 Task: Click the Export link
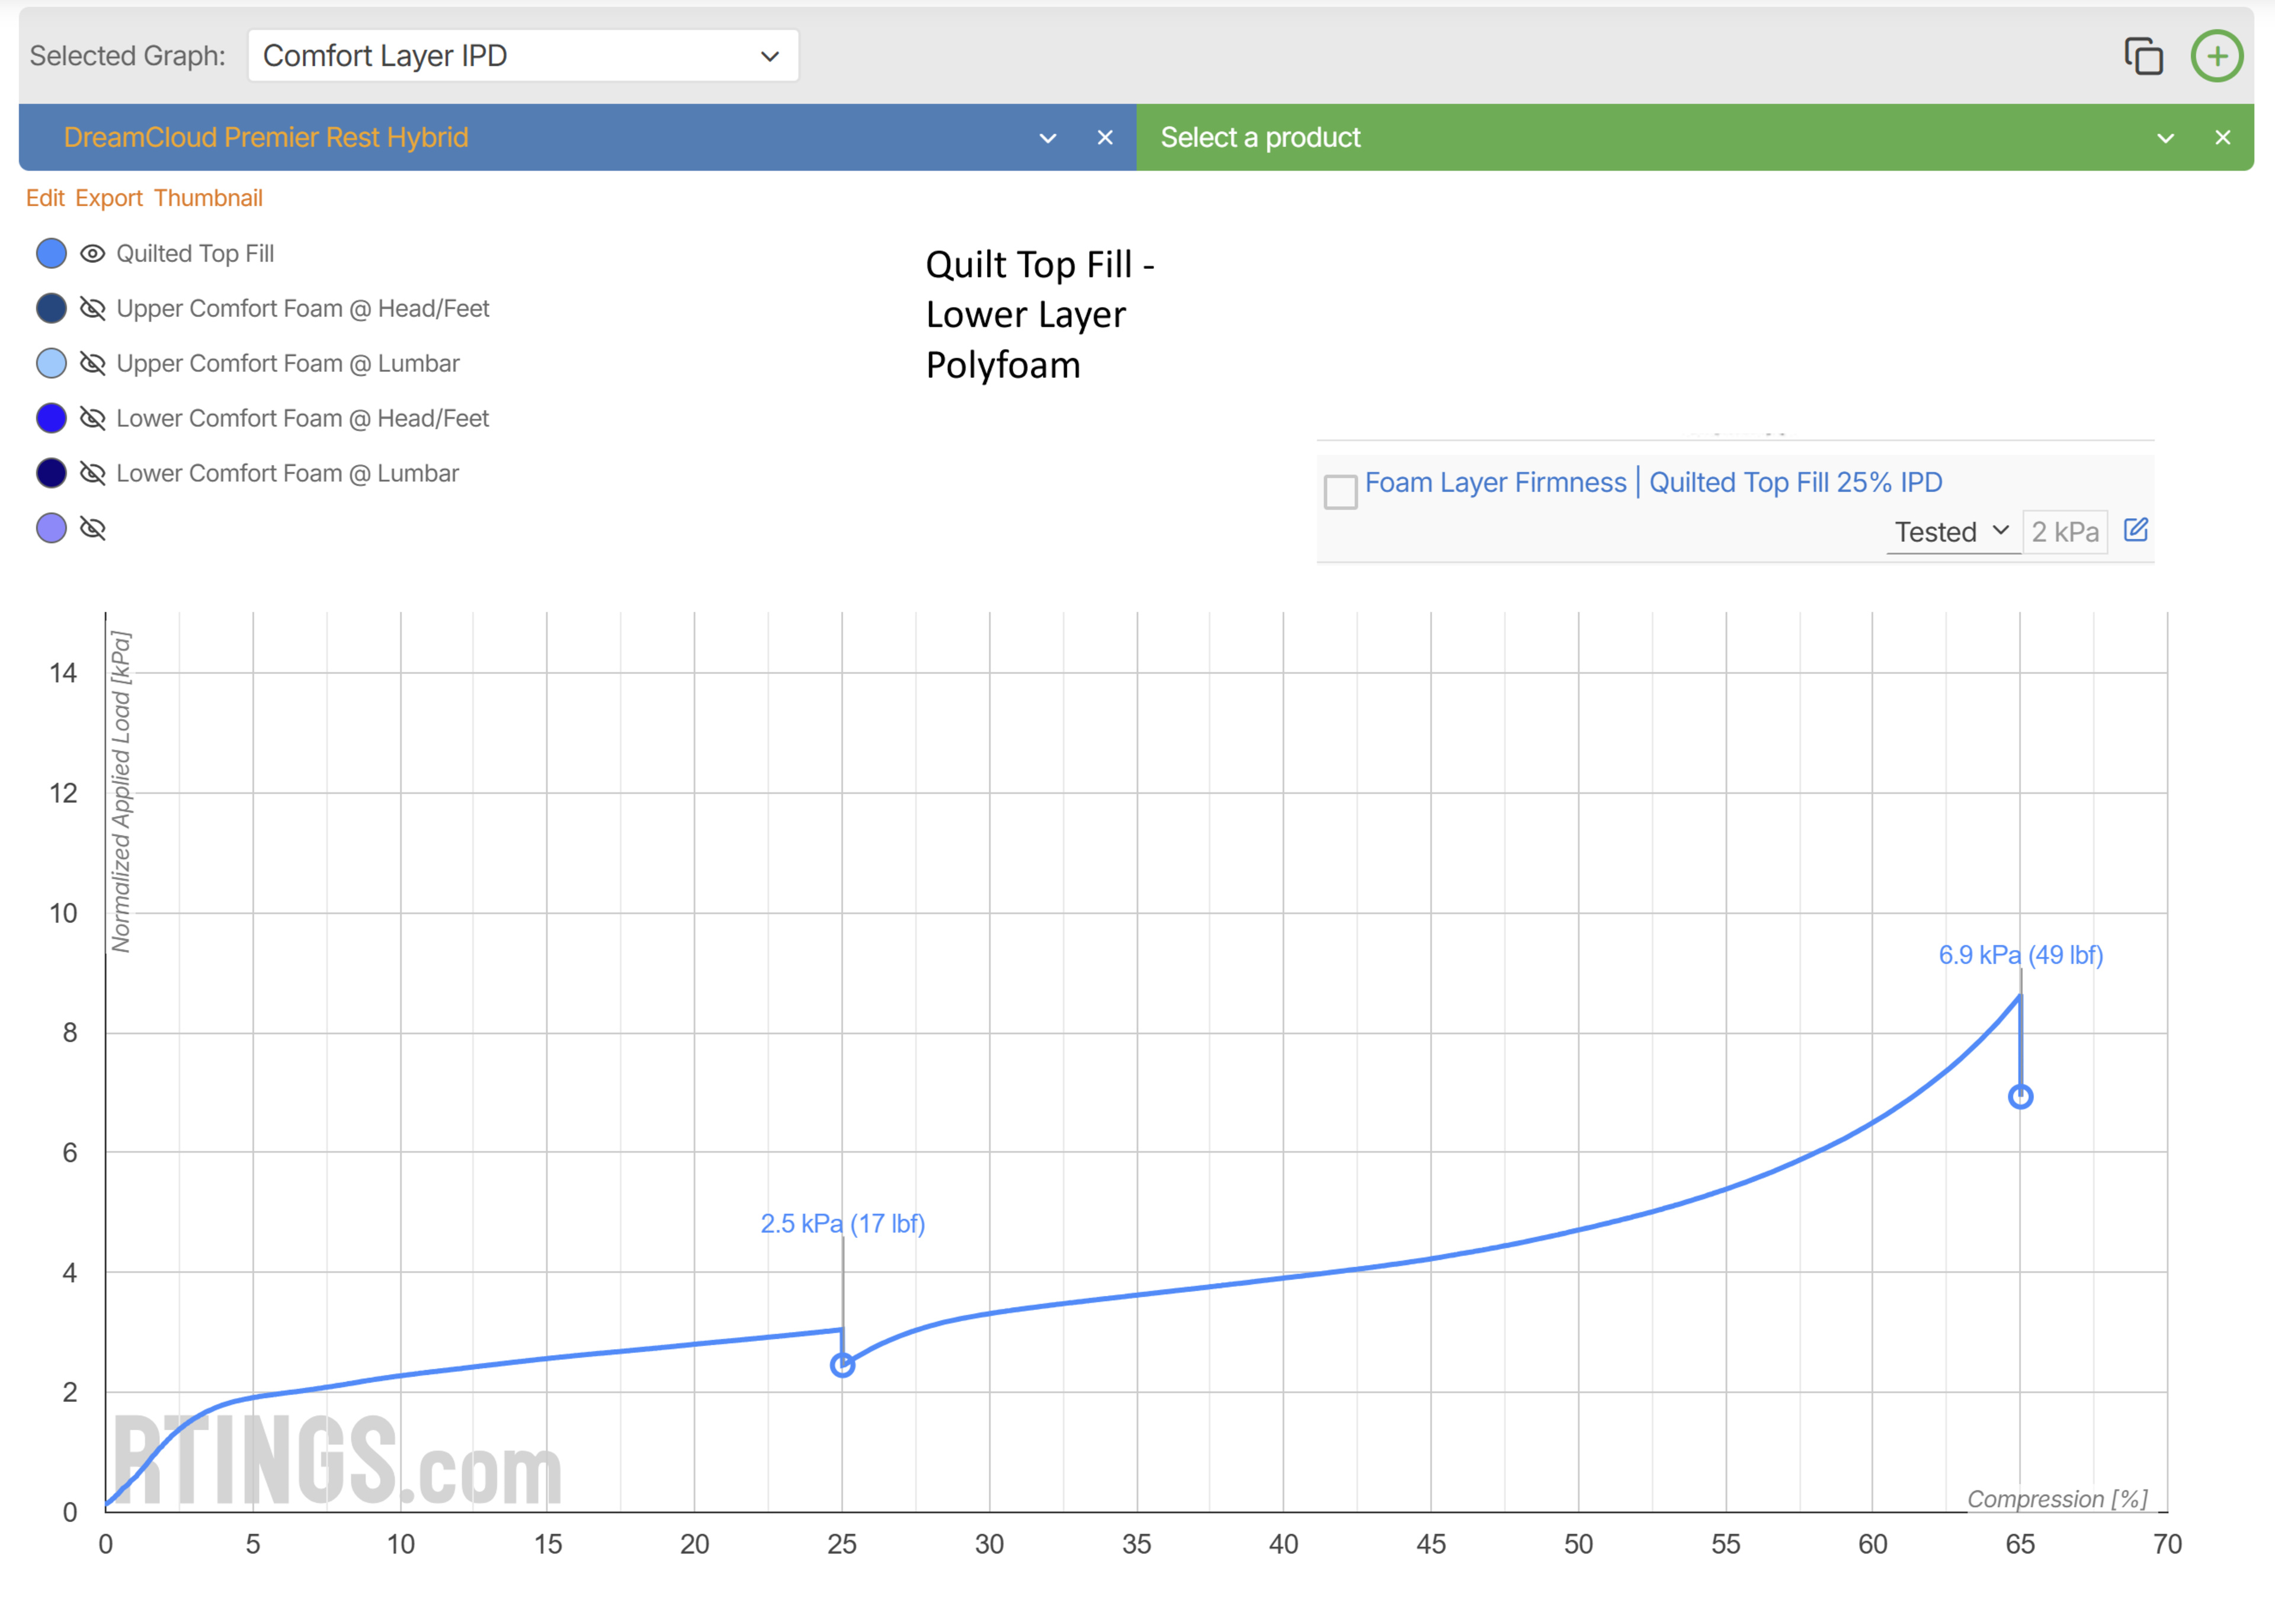109,198
